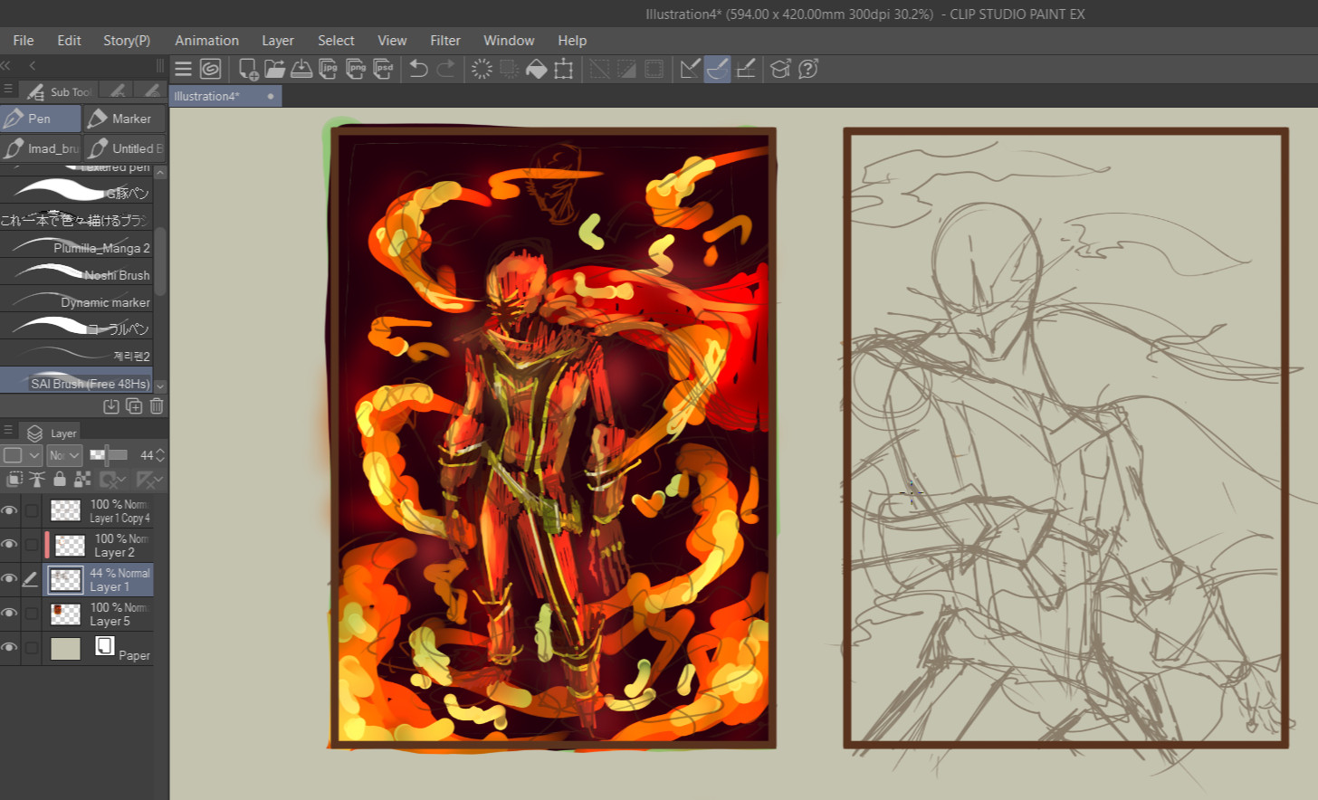The height and width of the screenshot is (800, 1318).
Task: Click the help question-mark icon
Action: (x=807, y=69)
